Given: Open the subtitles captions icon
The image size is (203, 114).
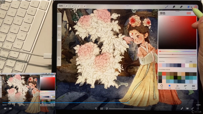Looking at the screenshot, I should [11, 108].
